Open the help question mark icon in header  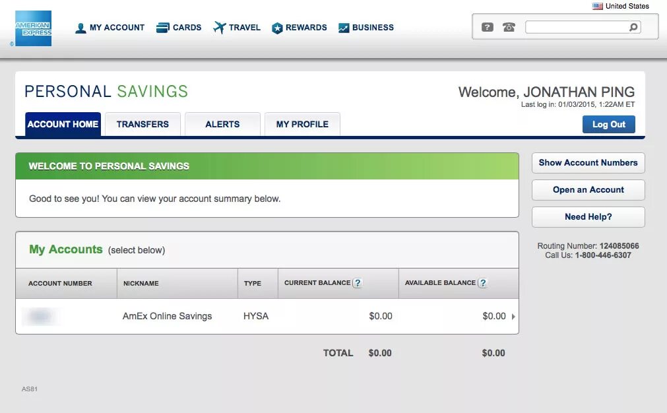pyautogui.click(x=488, y=27)
